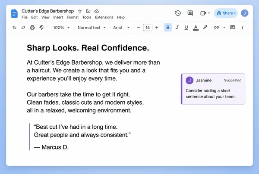Open the Edit menu
Image resolution: width=259 pixels, height=174 pixels.
pos(35,17)
